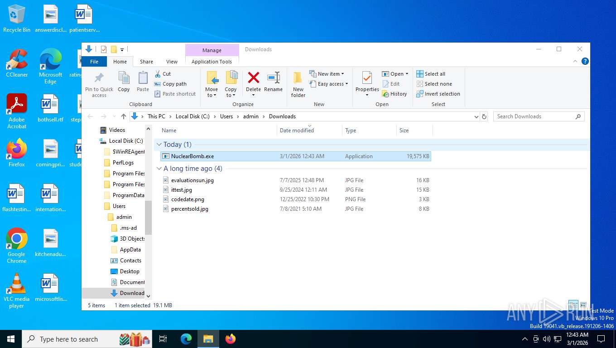Viewport: 616px width, 348px height.
Task: Select ittest.jpg file
Action: (x=296, y=190)
